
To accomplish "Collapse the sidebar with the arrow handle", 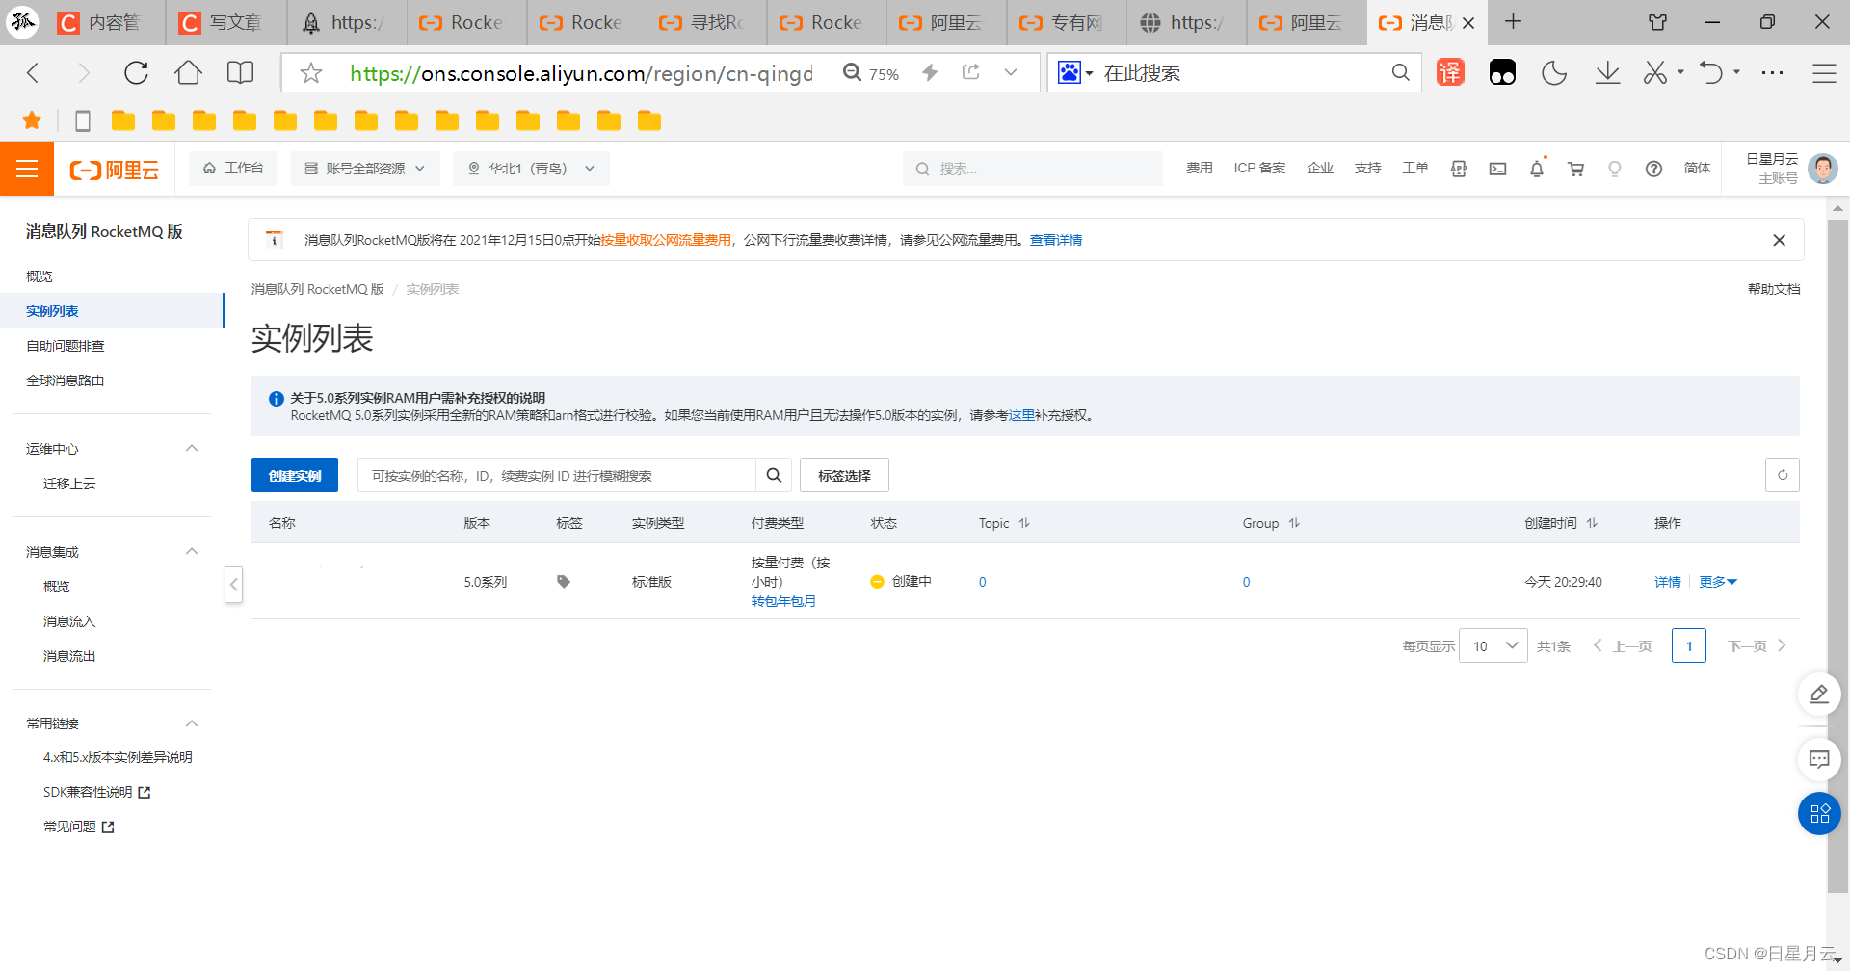I will pos(234,585).
